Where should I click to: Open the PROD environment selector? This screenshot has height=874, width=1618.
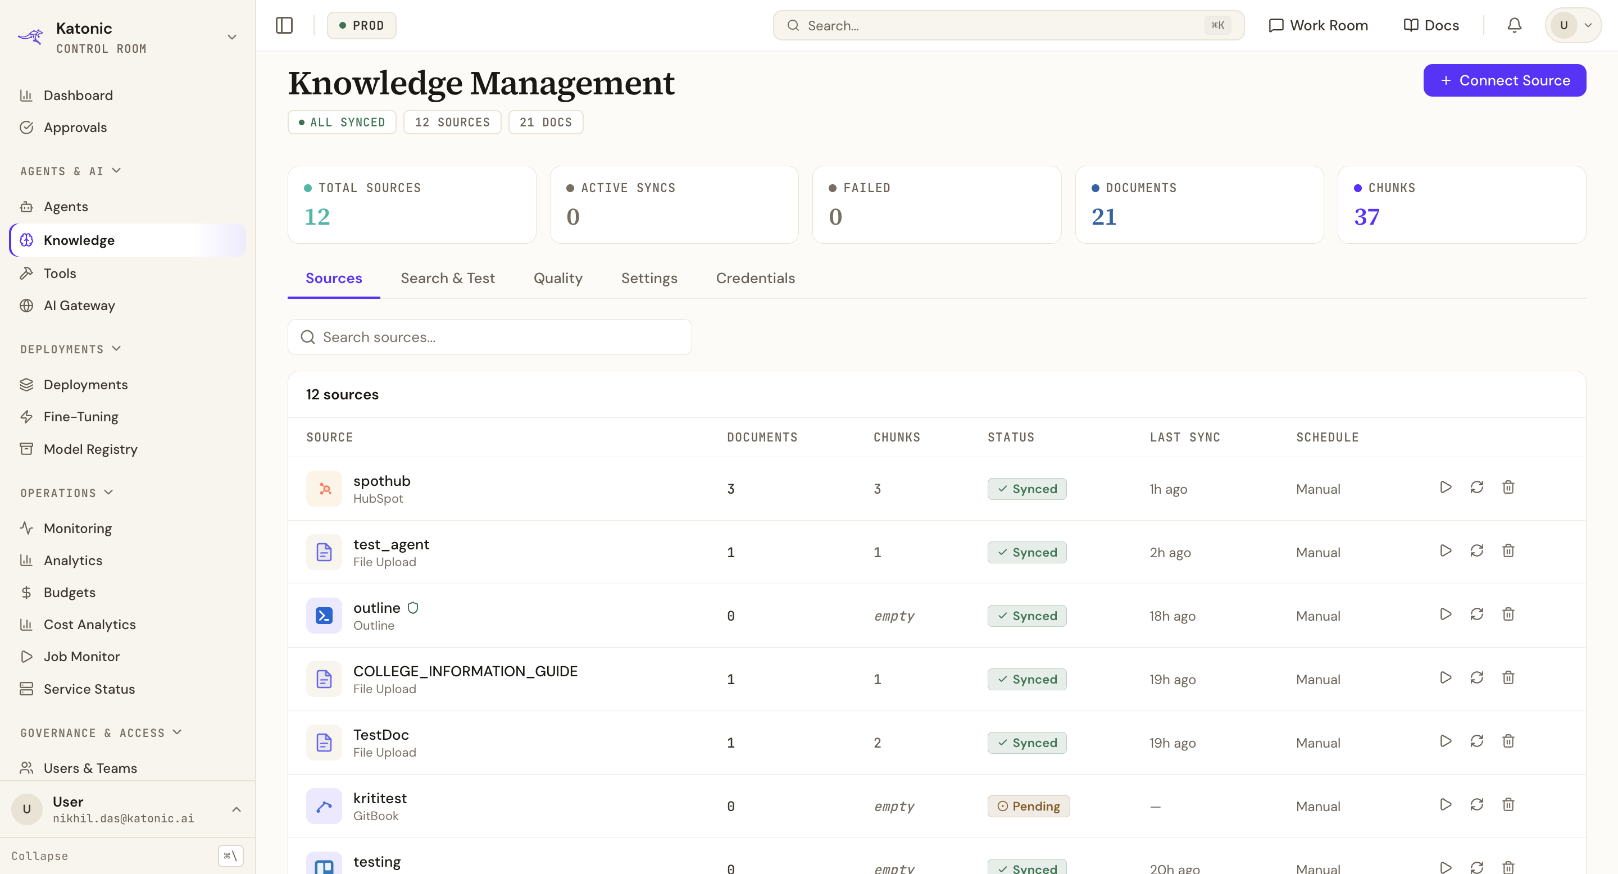point(361,25)
